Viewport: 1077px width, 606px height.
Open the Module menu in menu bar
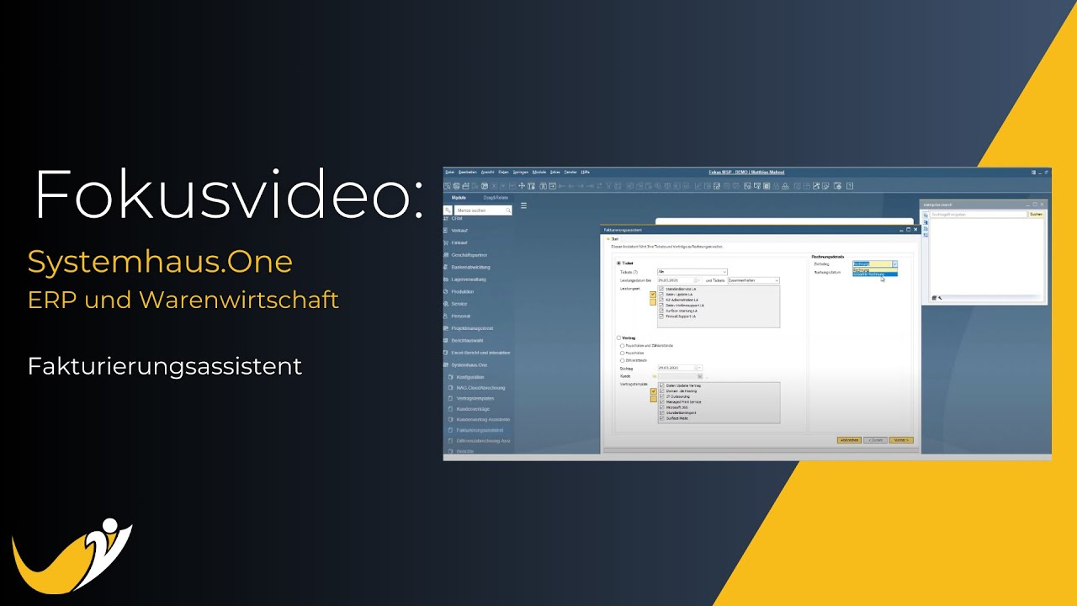(x=539, y=172)
